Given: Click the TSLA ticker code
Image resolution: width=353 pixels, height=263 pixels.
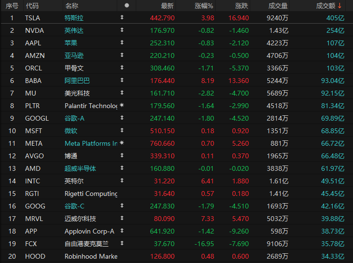Looking at the screenshot, I should pyautogui.click(x=32, y=18).
